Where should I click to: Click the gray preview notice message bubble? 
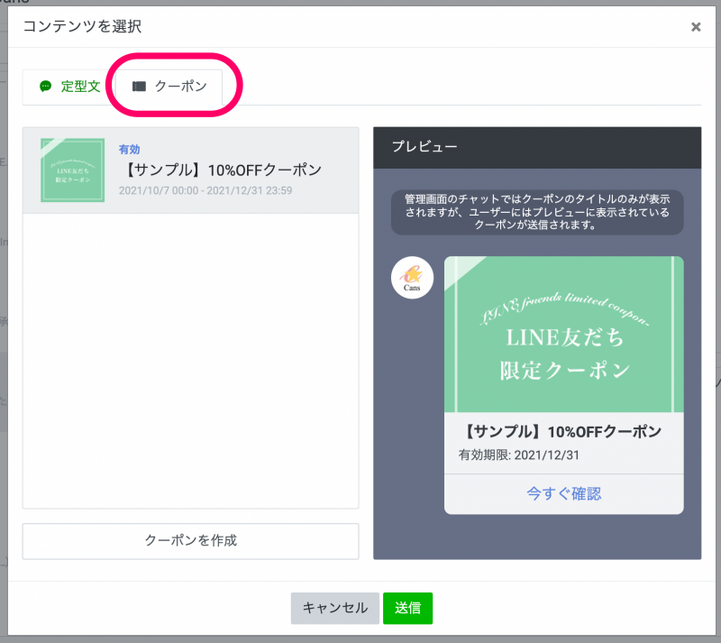click(x=536, y=212)
